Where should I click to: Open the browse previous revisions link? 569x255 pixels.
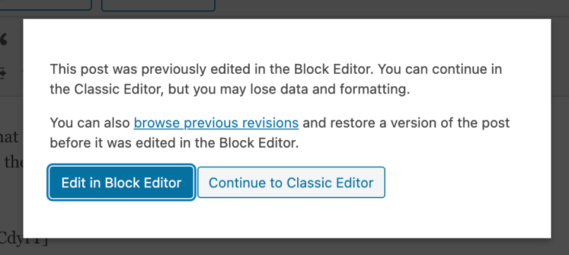click(x=216, y=122)
